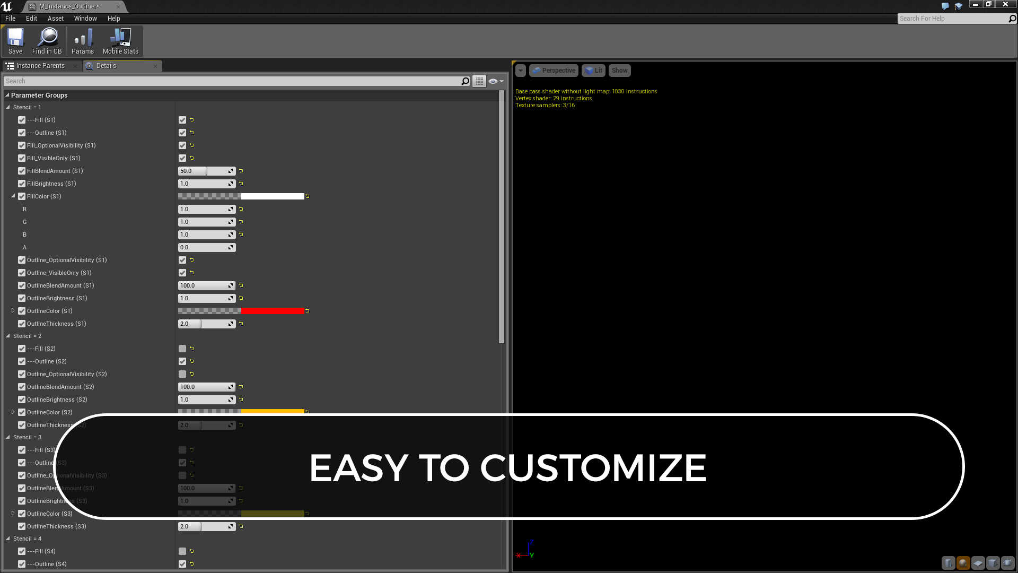1018x573 pixels.
Task: Toggle Outline_VisibleOnly (S1) value checkbox
Action: 182,273
